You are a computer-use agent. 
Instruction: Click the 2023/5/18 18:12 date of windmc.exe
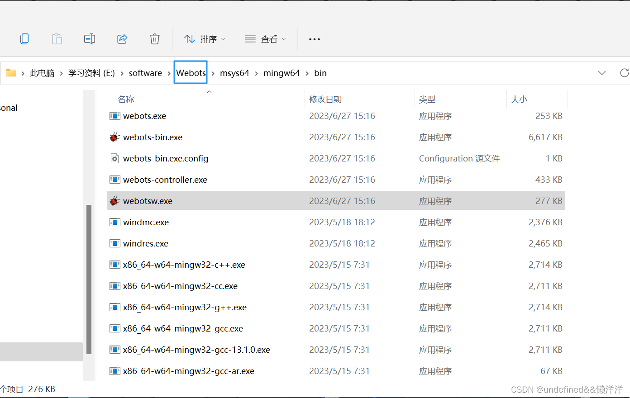pyautogui.click(x=342, y=222)
